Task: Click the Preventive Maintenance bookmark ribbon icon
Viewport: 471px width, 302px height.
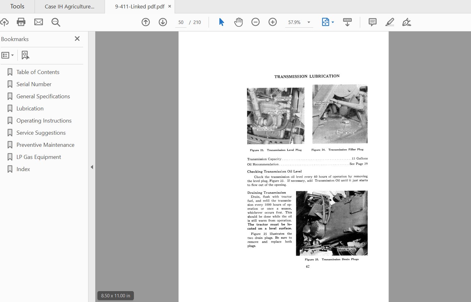Action: pos(10,145)
